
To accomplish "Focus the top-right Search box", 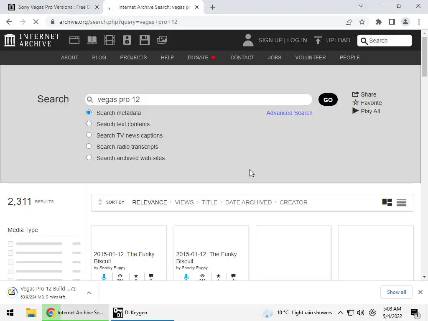I will pyautogui.click(x=385, y=41).
